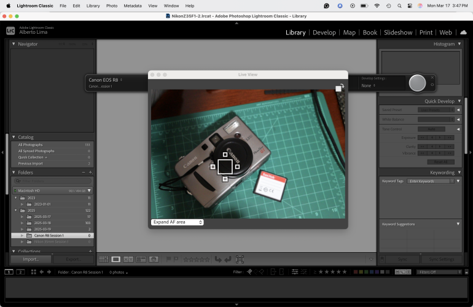Go forward with filmstrip right arrow
This screenshot has width=473, height=307.
click(x=49, y=272)
